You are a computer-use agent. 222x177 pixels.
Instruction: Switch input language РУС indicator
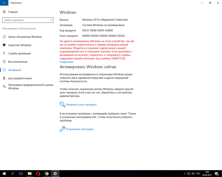pos(198,174)
